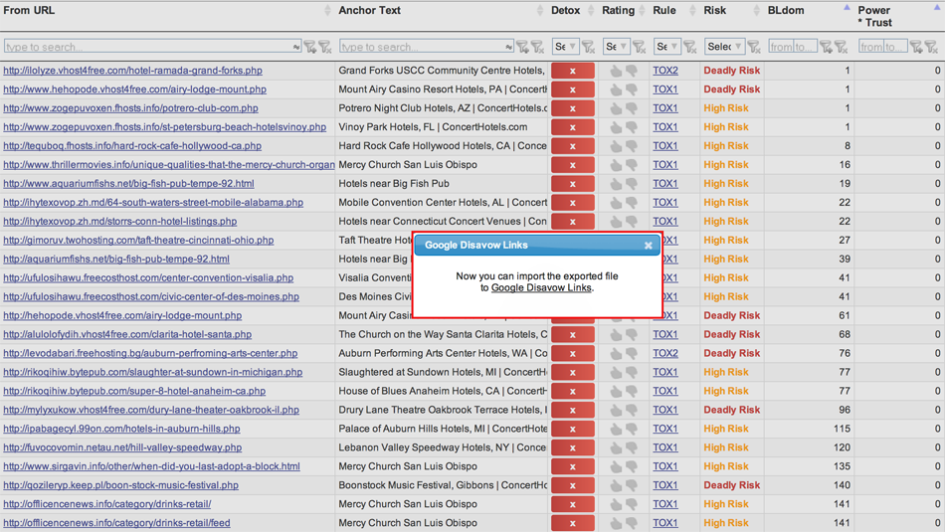Thumbs up the hotel-ramada-grand-forks.php link
This screenshot has width=945, height=532.
pyautogui.click(x=616, y=71)
